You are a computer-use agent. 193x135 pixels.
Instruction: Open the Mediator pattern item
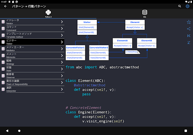(x=32, y=49)
